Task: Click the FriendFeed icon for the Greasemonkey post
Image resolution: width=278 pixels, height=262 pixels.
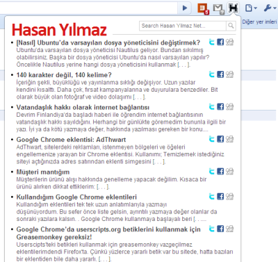Action: 229,229
